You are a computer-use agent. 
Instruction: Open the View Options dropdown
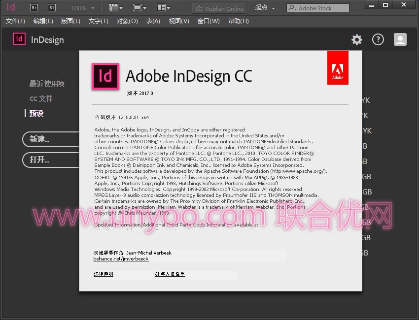116,8
